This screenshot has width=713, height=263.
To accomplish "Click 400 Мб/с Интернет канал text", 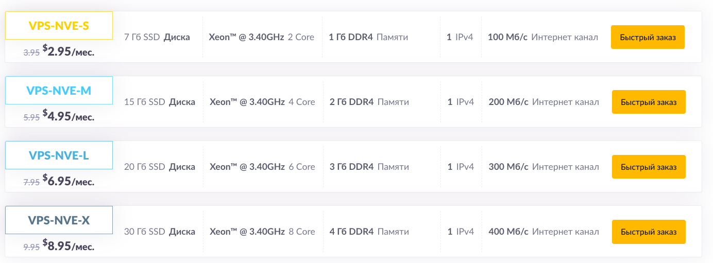I will point(544,232).
